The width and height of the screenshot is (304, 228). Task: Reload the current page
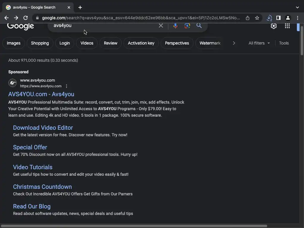pyautogui.click(x=26, y=18)
